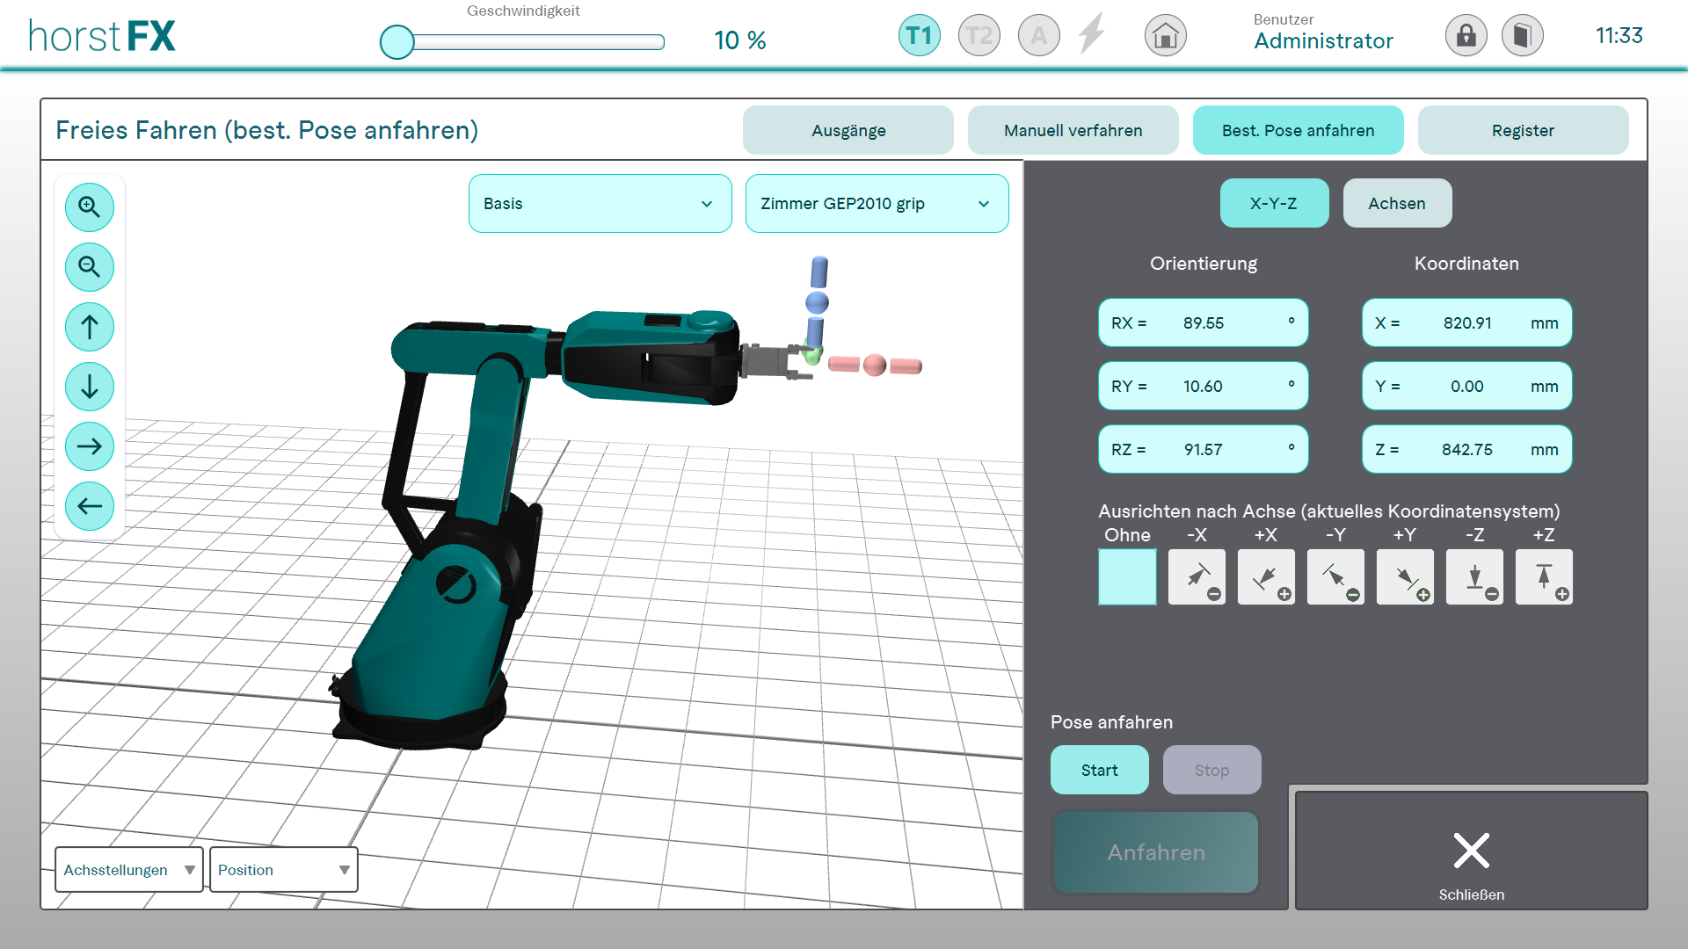
Task: Click the home position icon
Action: click(1165, 36)
